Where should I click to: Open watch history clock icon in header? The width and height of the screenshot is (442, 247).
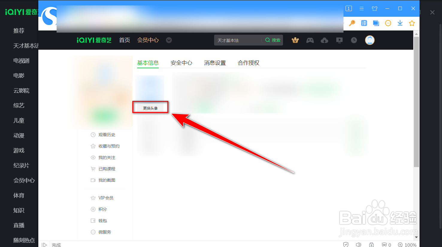pos(354,40)
